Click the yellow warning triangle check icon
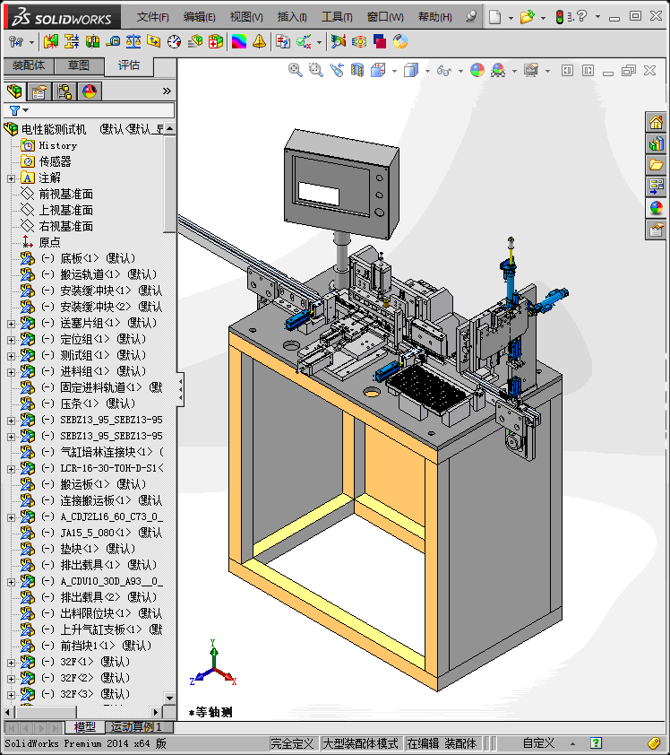Image resolution: width=670 pixels, height=755 pixels. coord(259,42)
